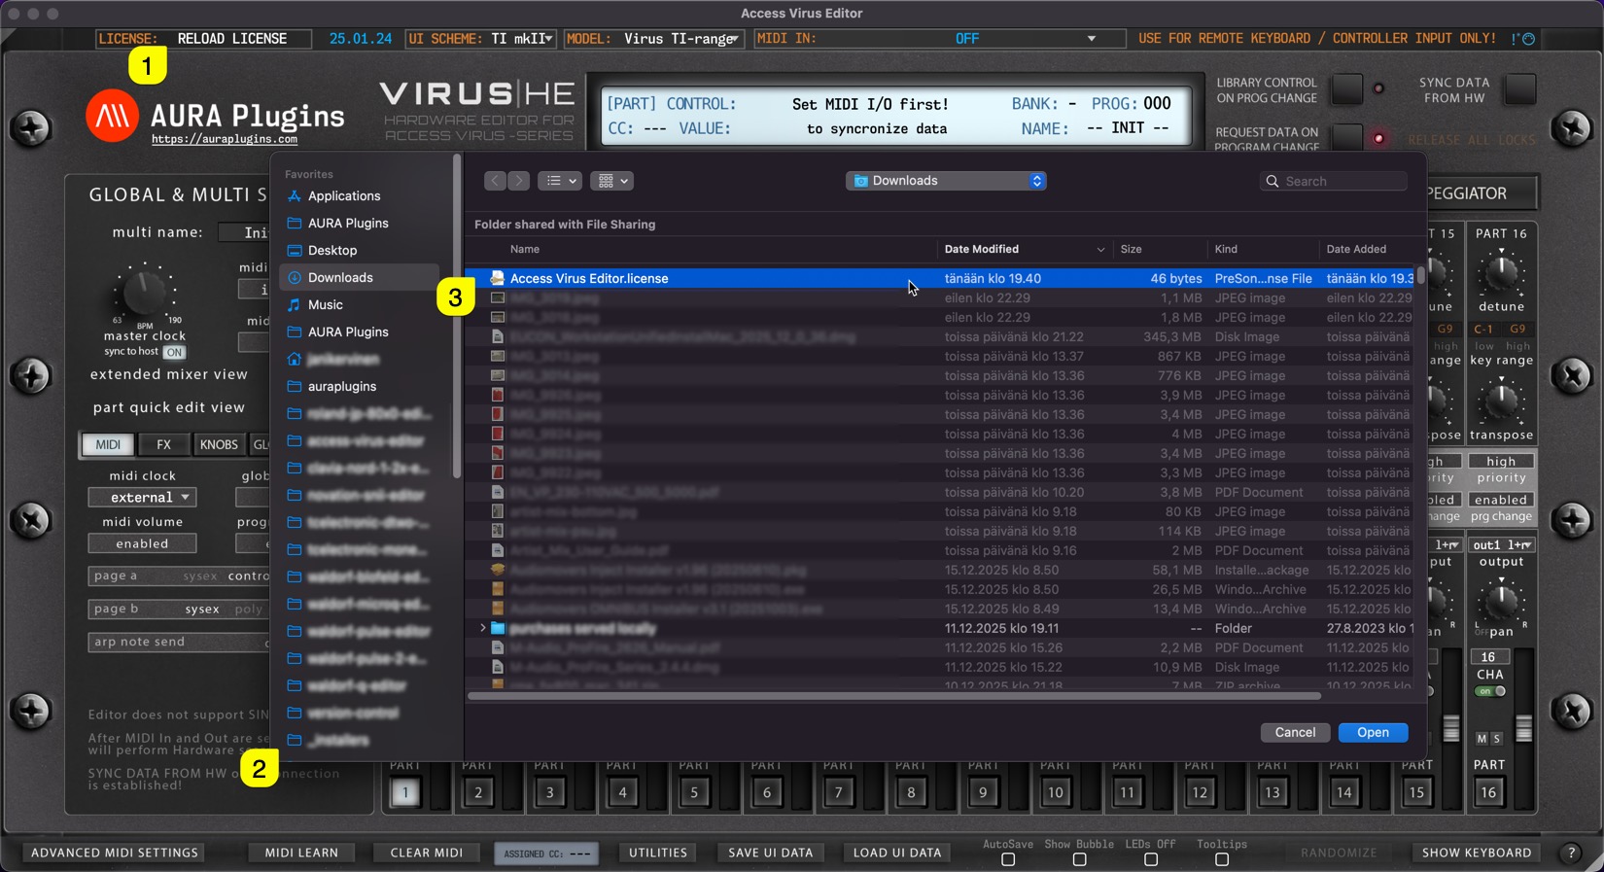The image size is (1604, 872).
Task: Select the Access Virus Editor.license file
Action: [589, 279]
